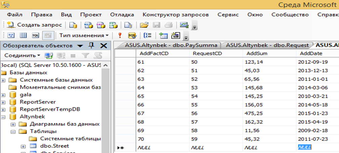Open the Проект menu
Image resolution: width=339 pixels, height=153 pixels.
point(91,15)
